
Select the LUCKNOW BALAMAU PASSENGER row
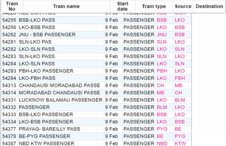pyautogui.click(x=96, y=100)
